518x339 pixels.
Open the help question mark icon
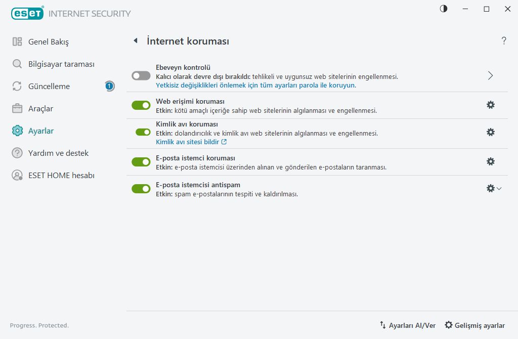click(504, 41)
